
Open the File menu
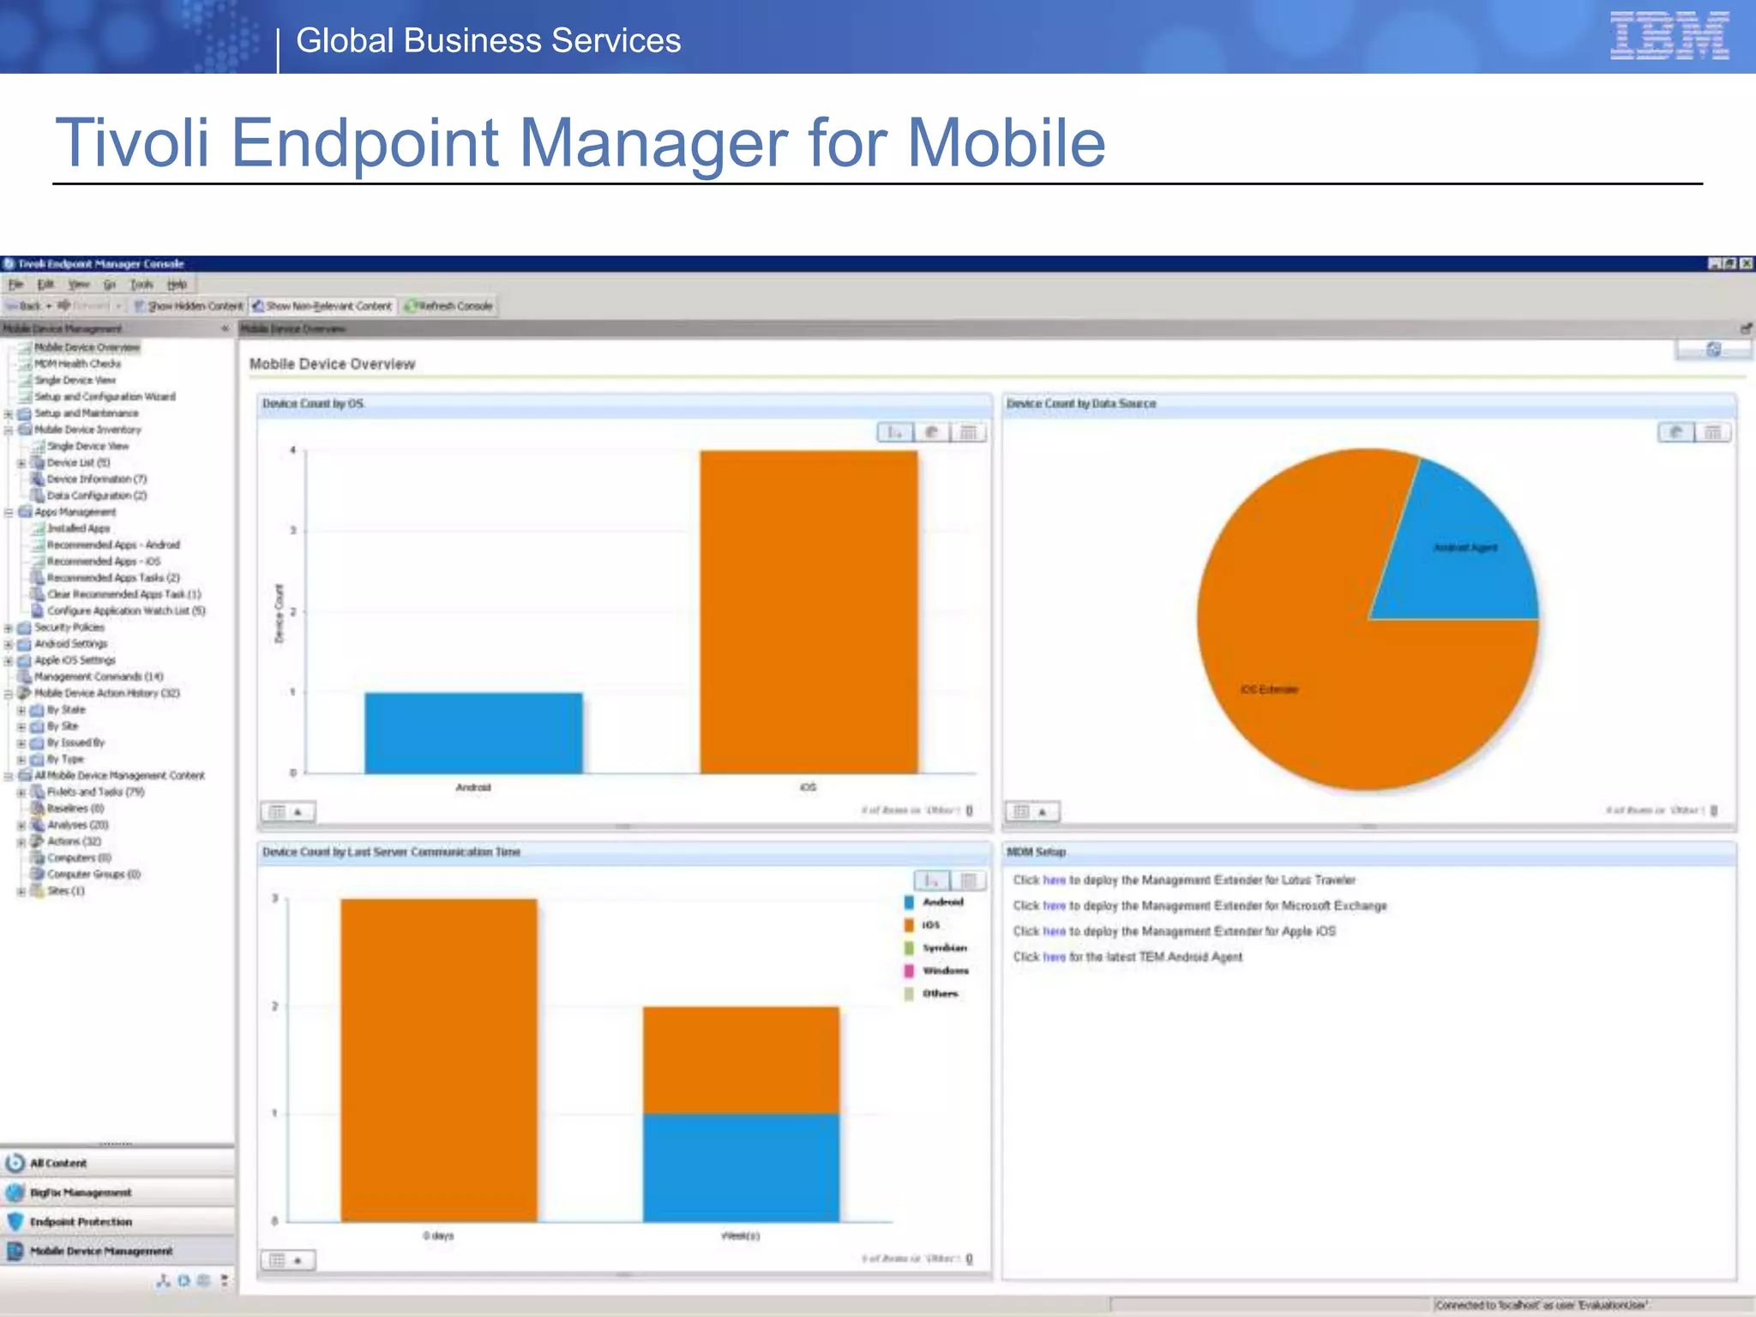[x=16, y=285]
